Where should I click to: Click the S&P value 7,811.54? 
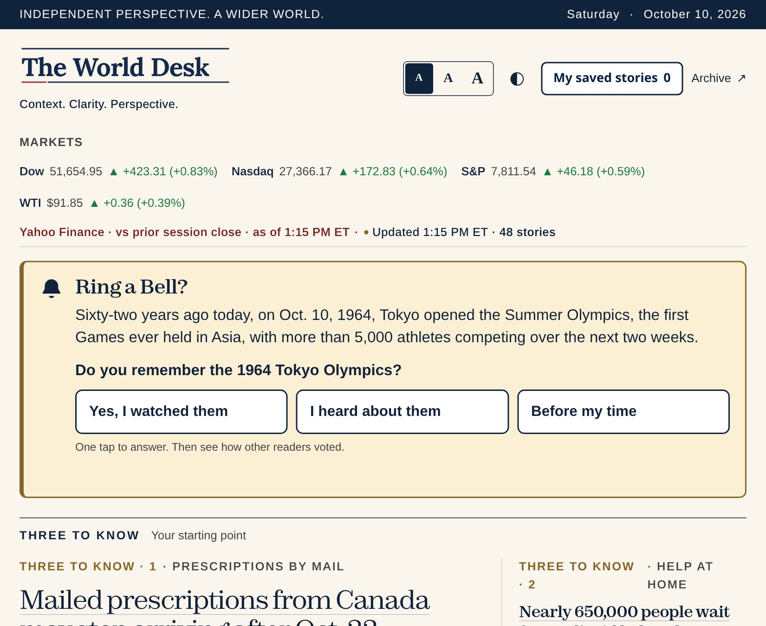click(x=513, y=172)
